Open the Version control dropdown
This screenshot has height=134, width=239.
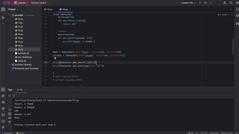tap(40, 3)
